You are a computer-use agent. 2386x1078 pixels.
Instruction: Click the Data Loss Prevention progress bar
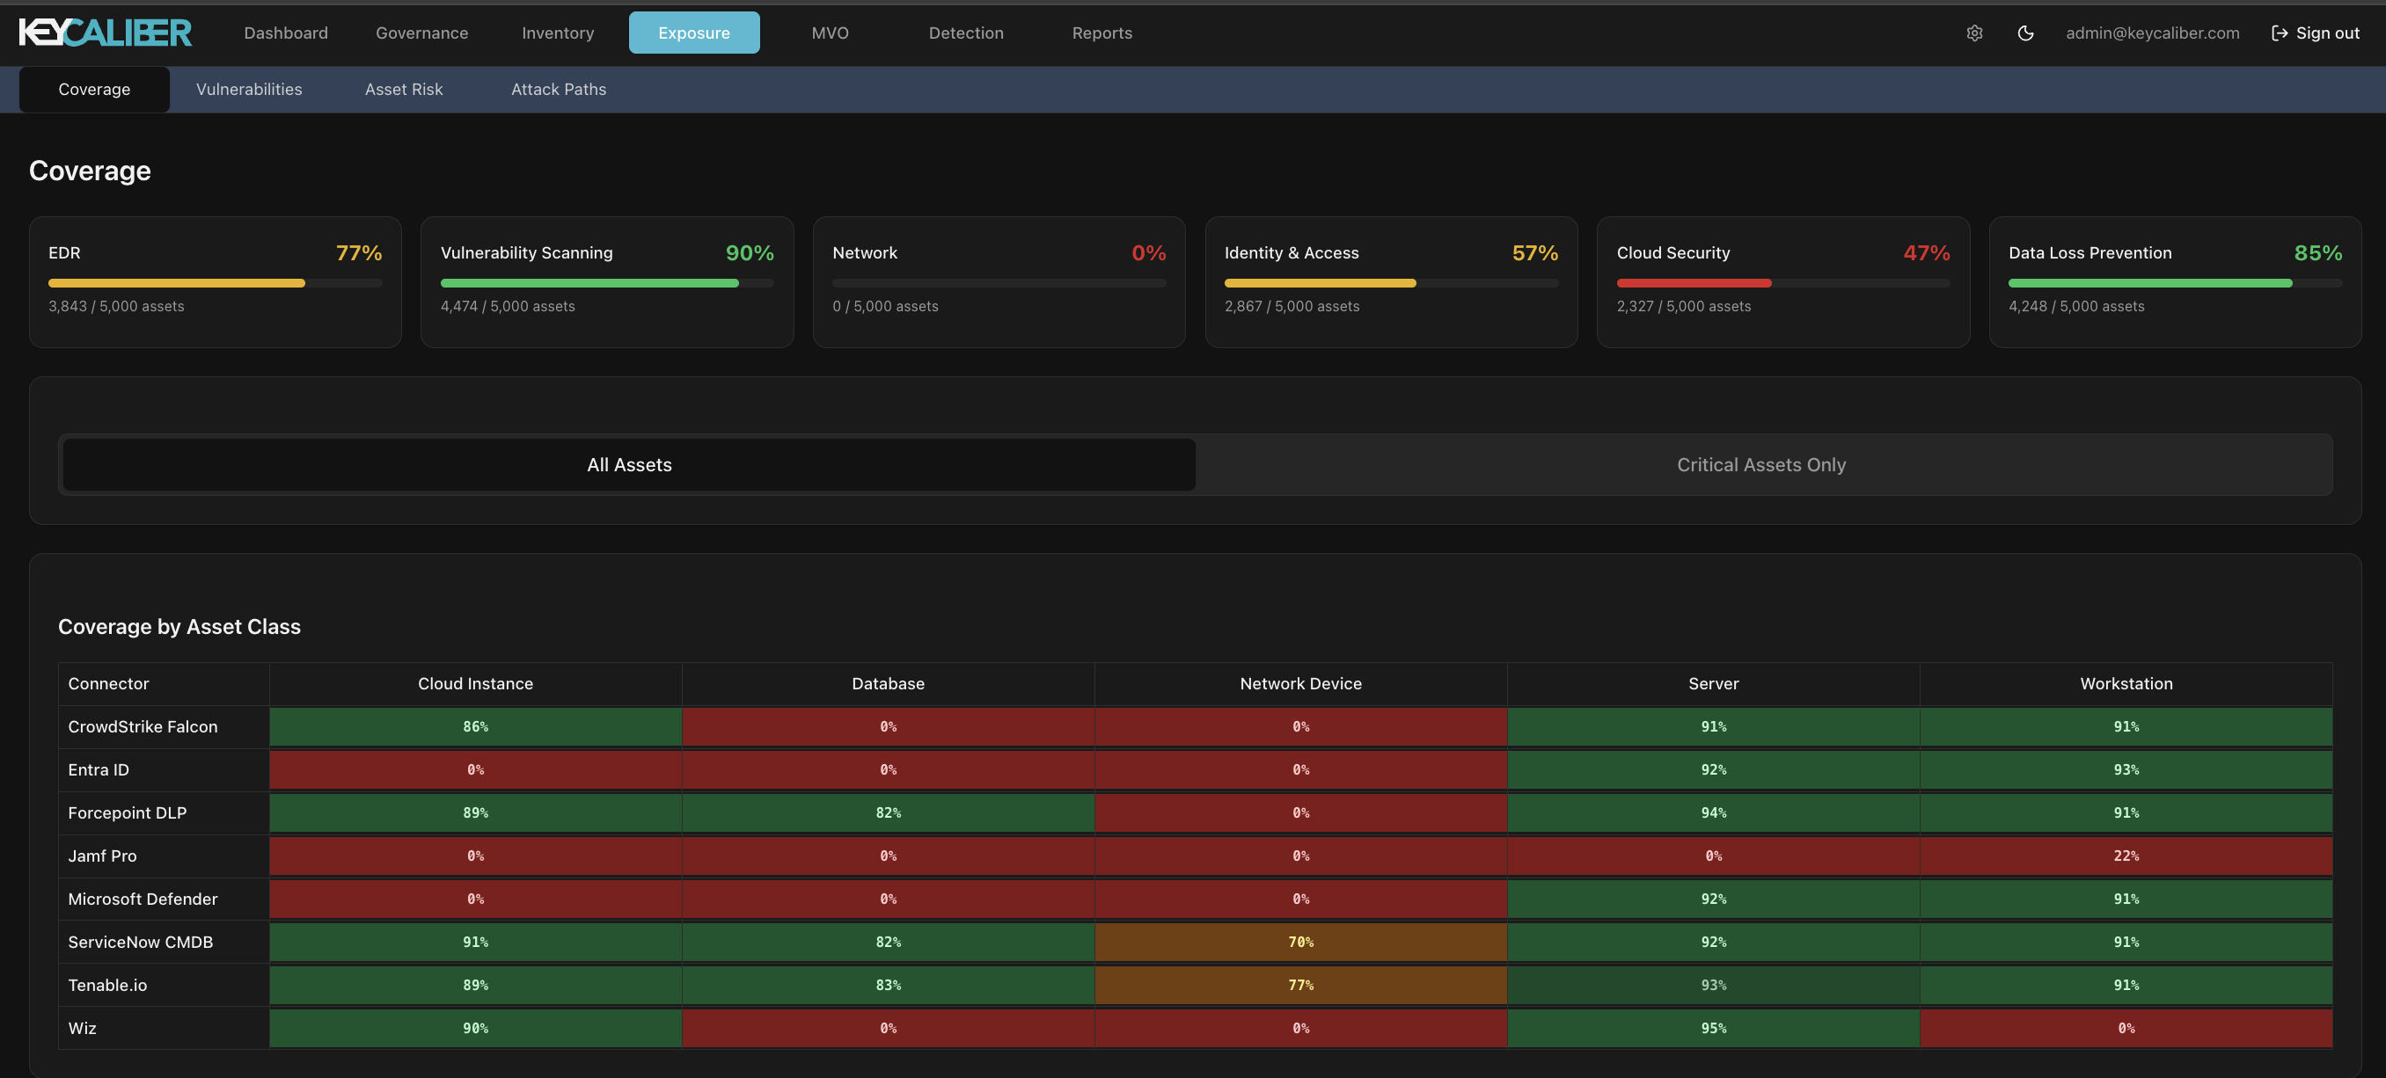[x=2175, y=283]
